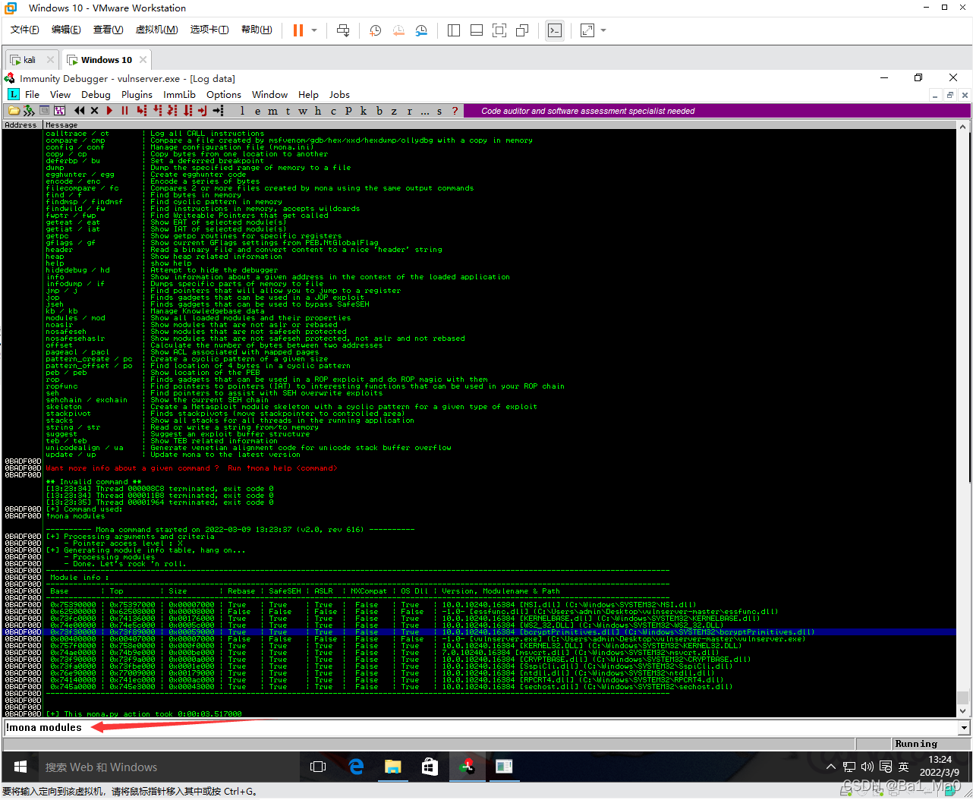
Task: Click the log scrollbar down arrow
Action: tap(963, 711)
